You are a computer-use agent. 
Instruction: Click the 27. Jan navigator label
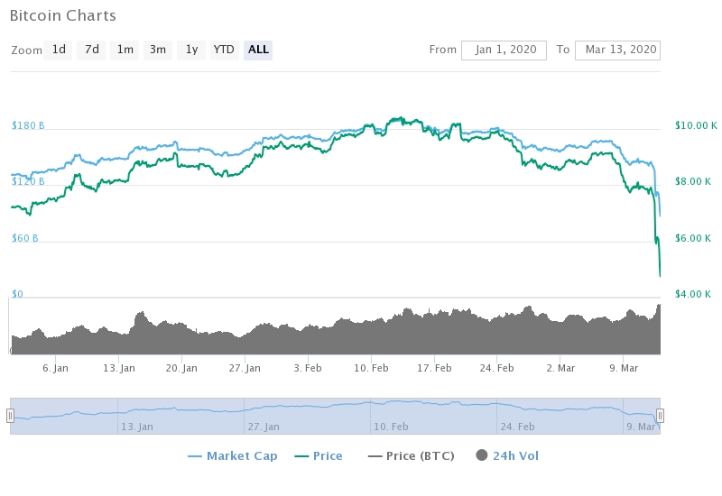[x=262, y=425]
